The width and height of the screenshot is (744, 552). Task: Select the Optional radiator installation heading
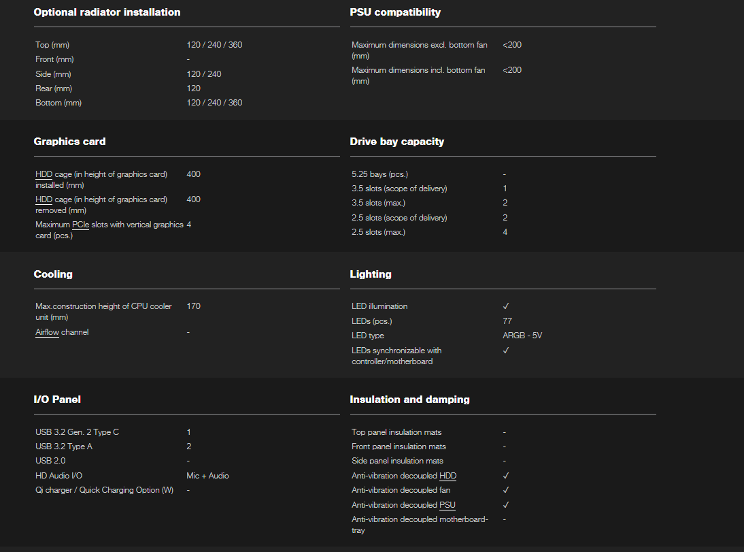pyautogui.click(x=107, y=12)
